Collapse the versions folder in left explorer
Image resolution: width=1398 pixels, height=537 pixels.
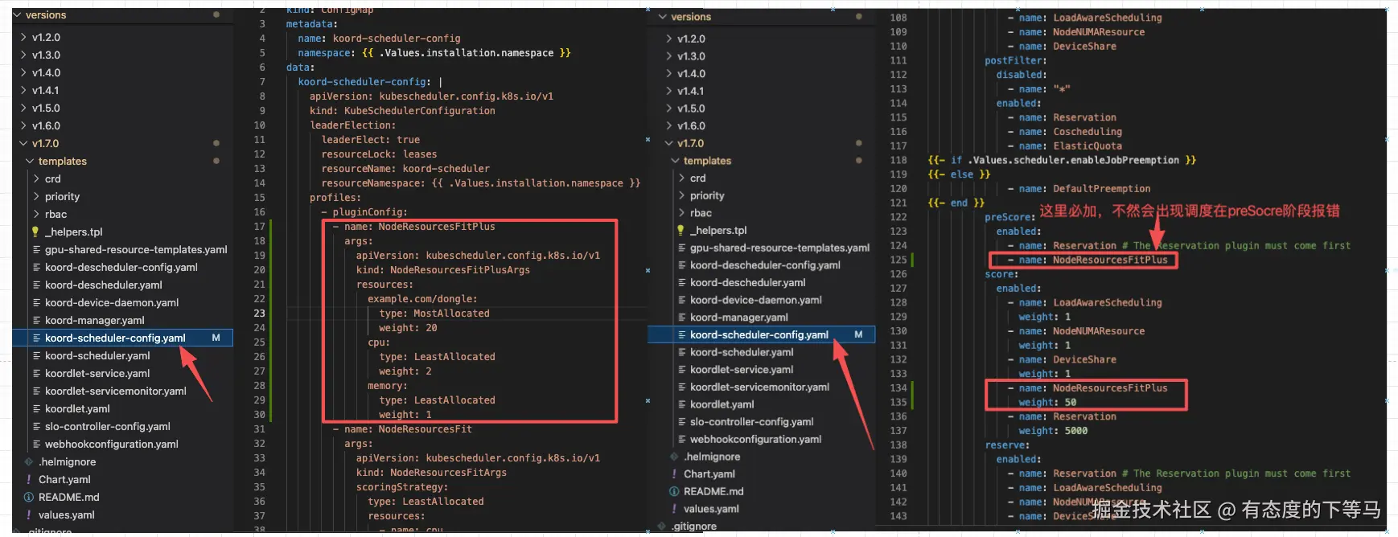coord(18,14)
